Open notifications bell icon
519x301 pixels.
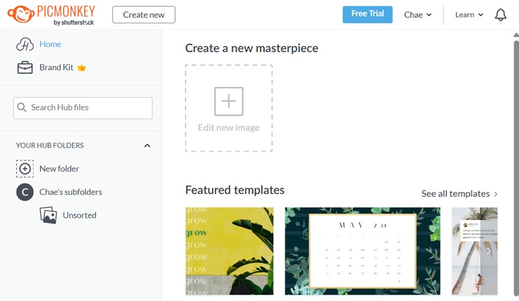point(500,15)
